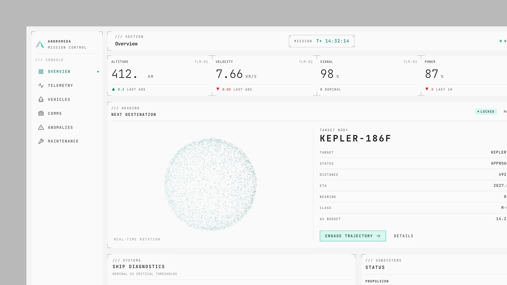Click the Velocity 7.66 KM/S value
This screenshot has height=285, width=507.
(236, 74)
